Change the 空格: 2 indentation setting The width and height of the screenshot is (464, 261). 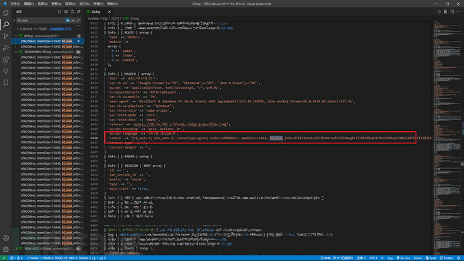point(361,258)
